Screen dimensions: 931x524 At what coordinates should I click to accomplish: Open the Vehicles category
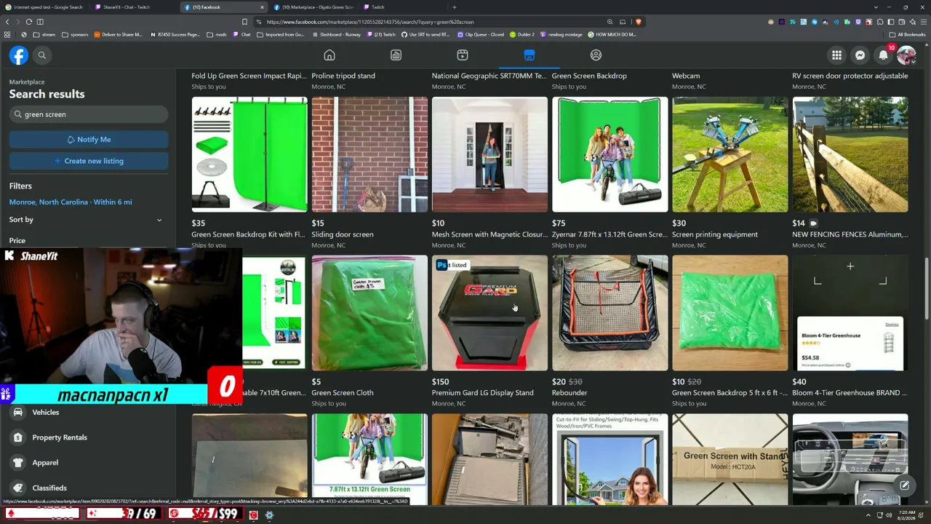[89, 413]
